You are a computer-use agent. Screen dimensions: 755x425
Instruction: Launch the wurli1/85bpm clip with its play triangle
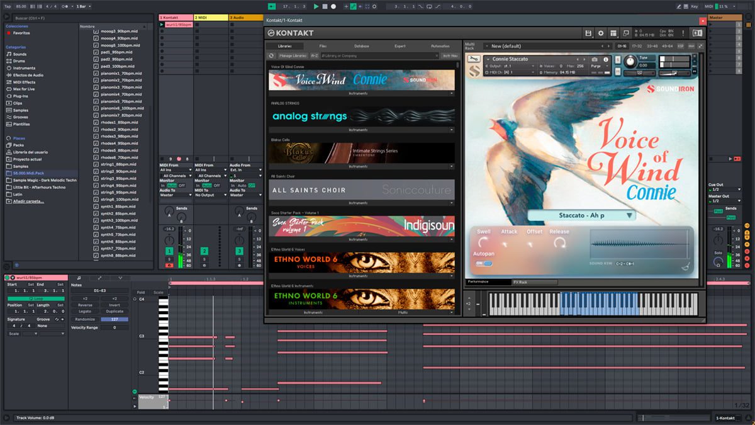(162, 25)
